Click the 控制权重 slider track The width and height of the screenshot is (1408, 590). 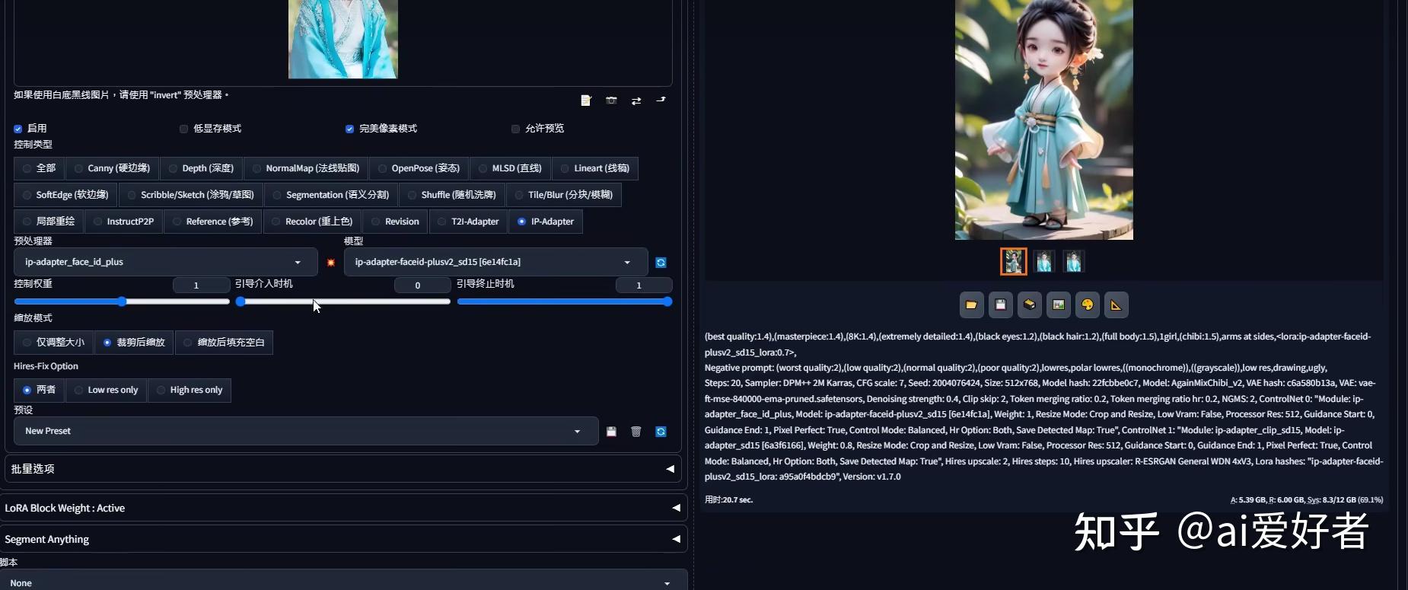click(x=122, y=301)
